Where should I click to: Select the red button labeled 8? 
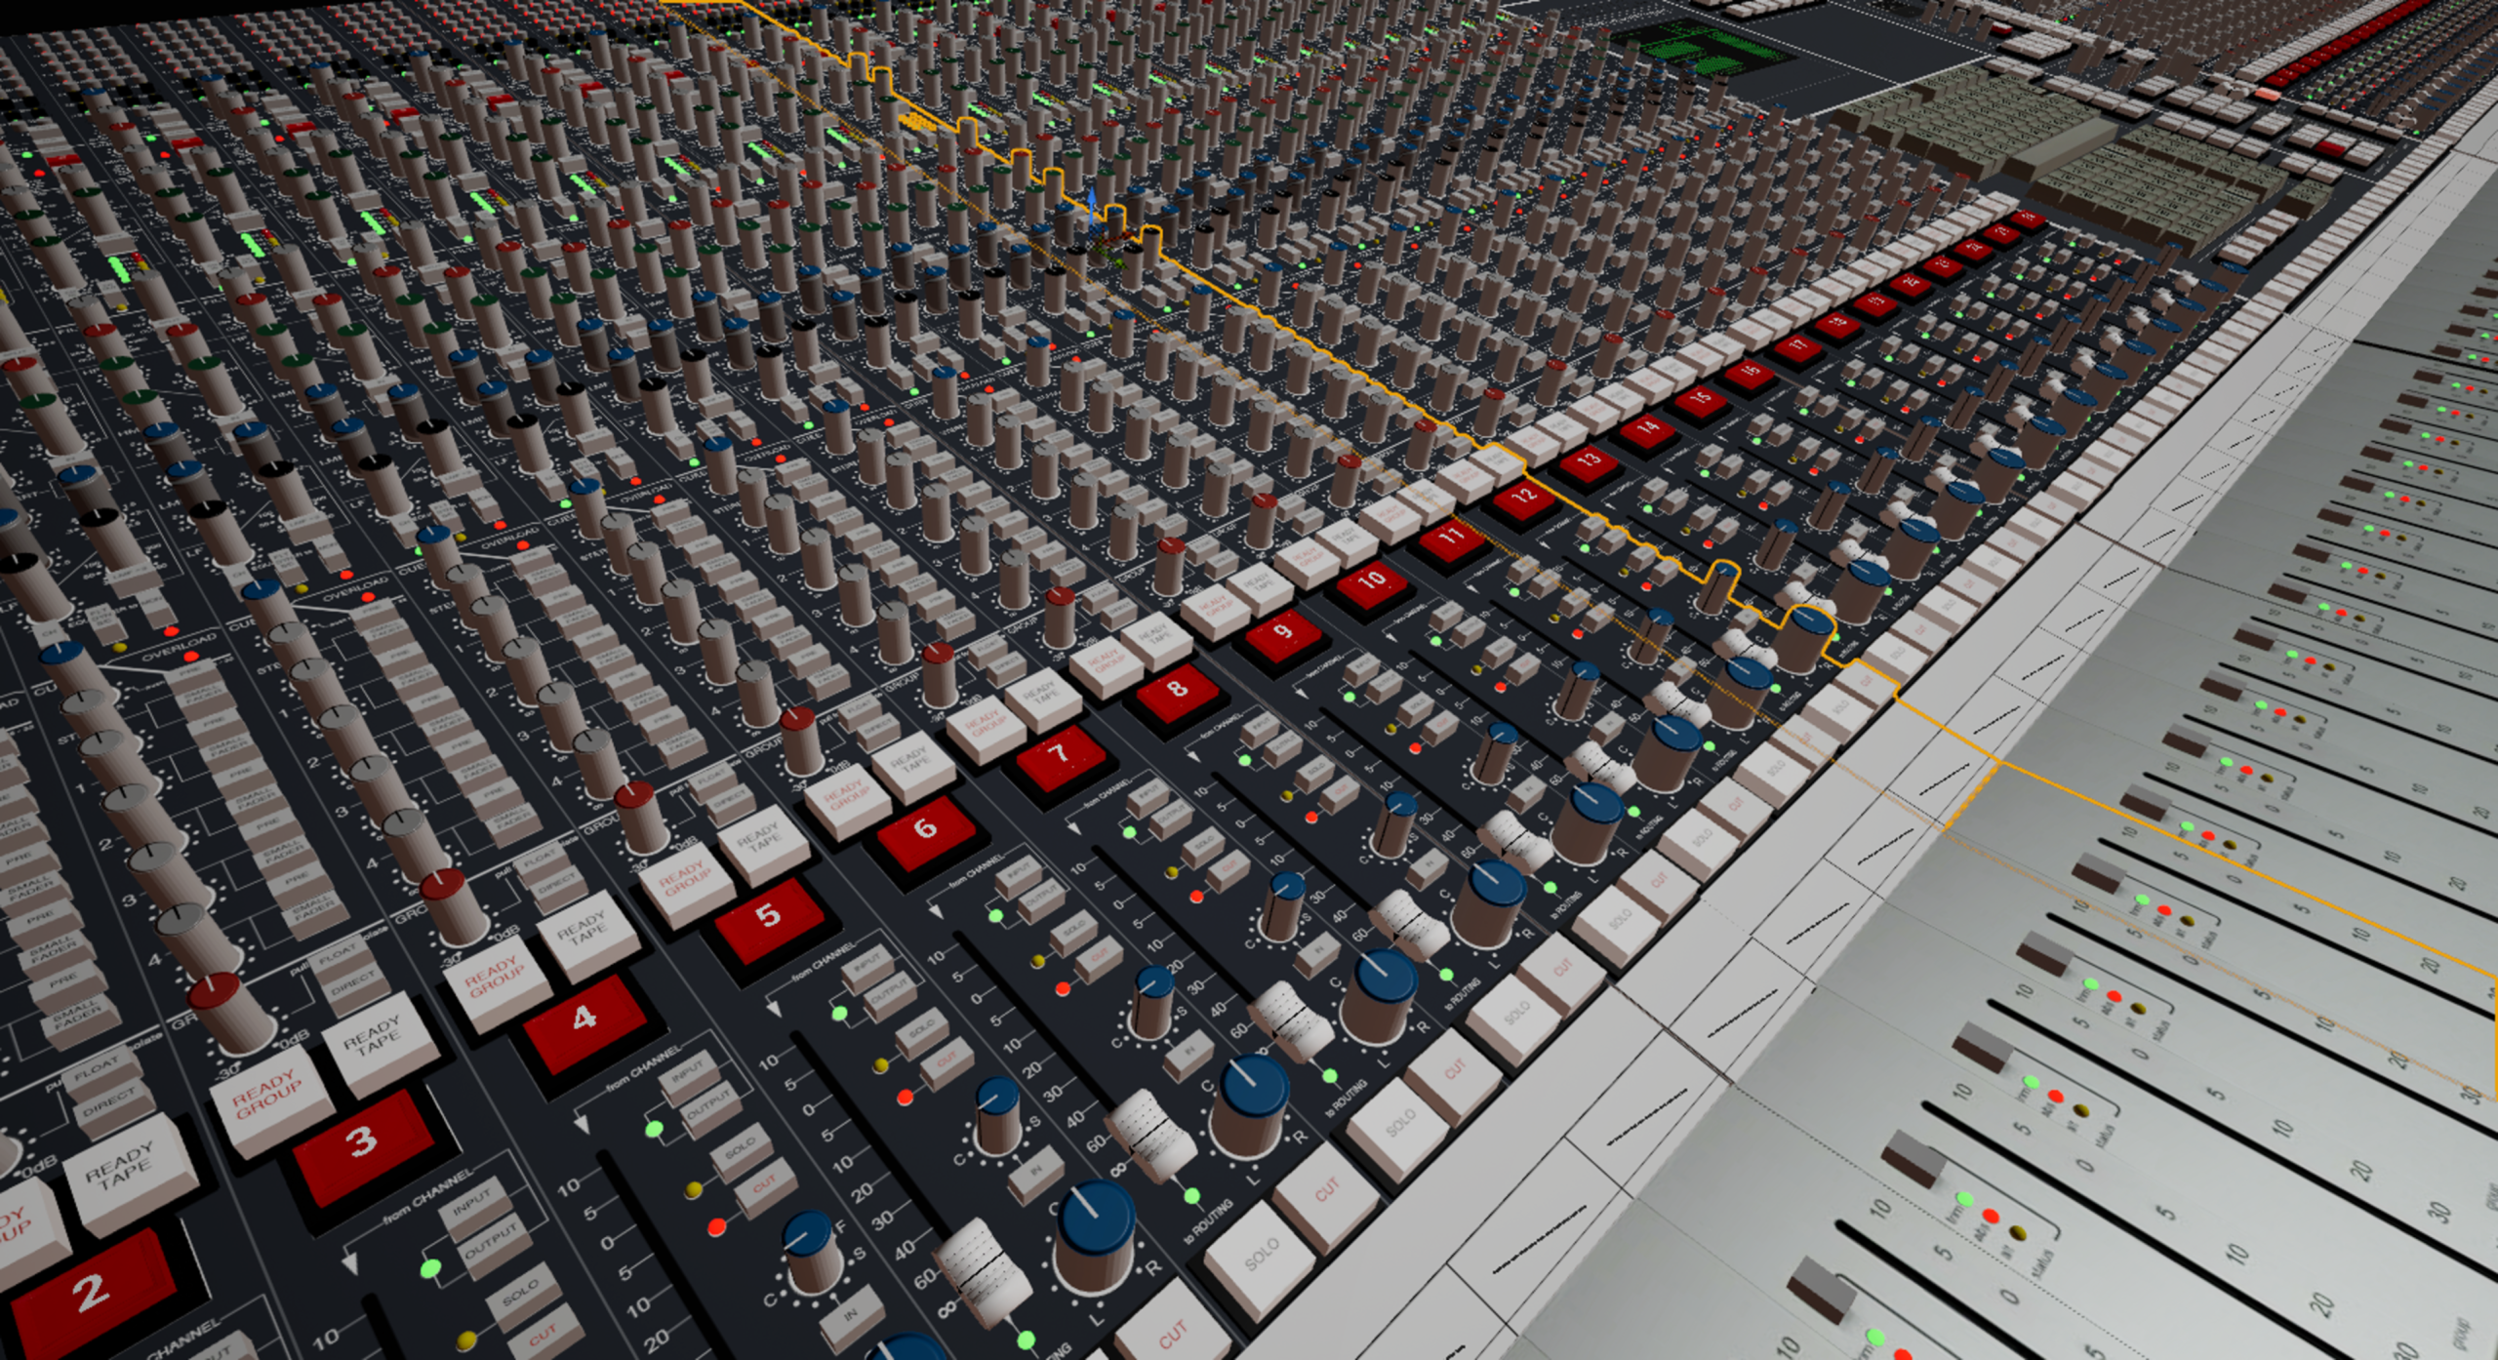click(x=1177, y=690)
